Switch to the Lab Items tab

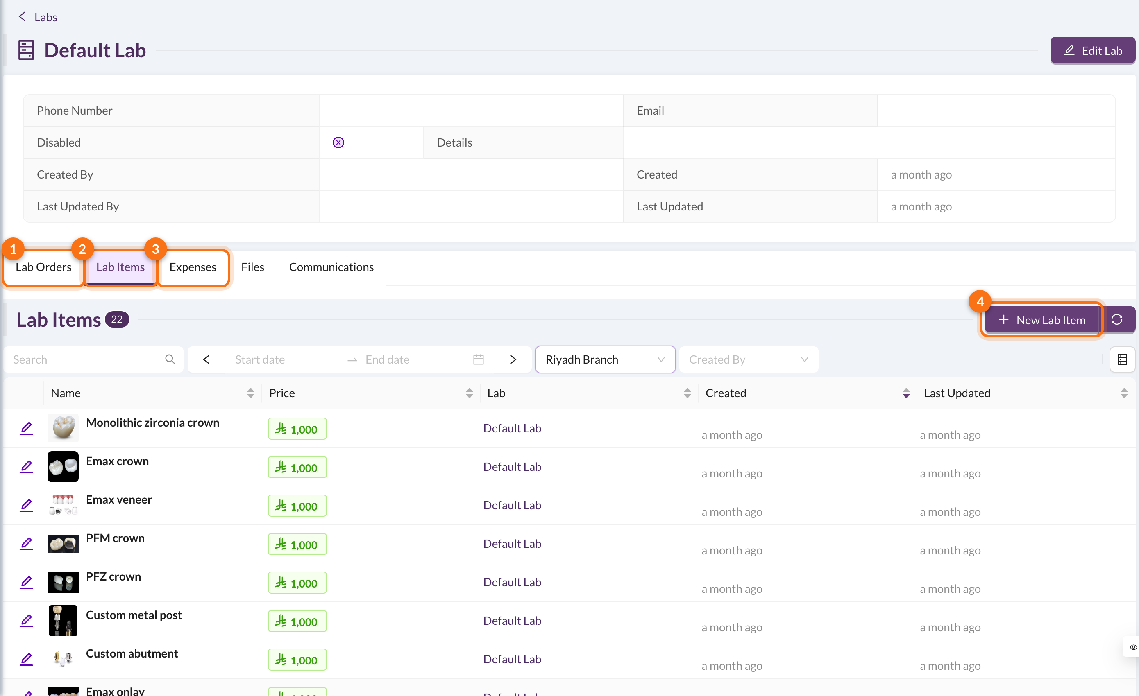pos(120,267)
